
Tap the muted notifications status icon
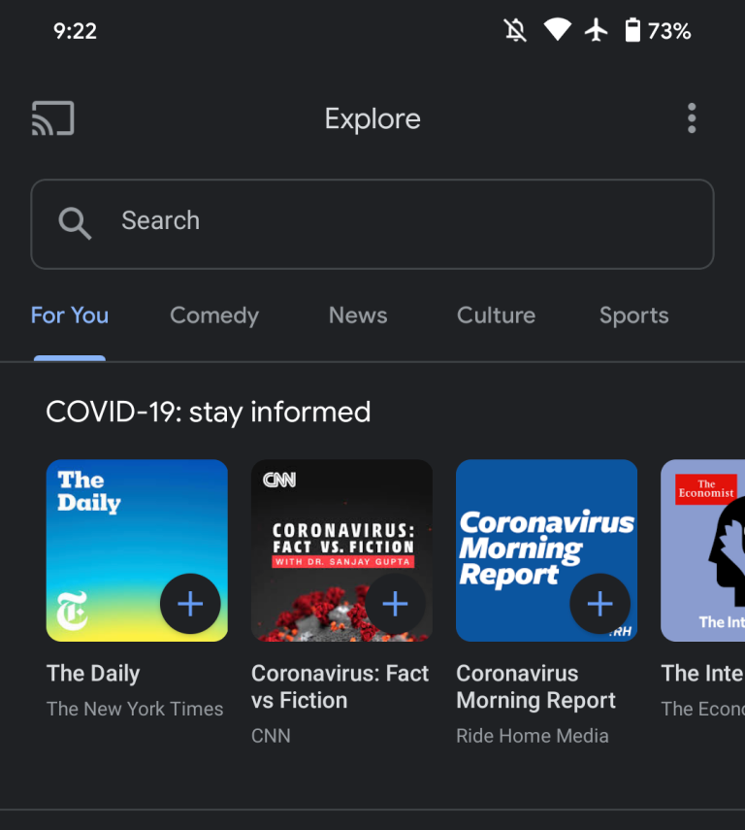(515, 30)
